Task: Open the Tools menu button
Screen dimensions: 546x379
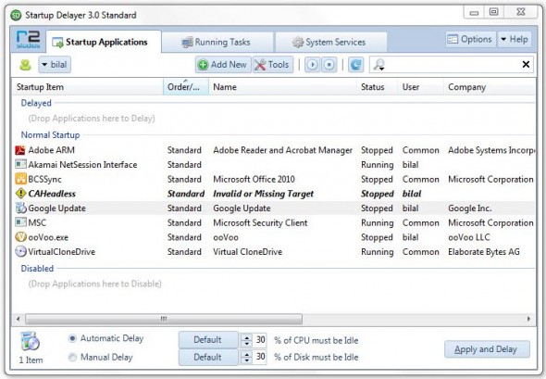Action: 273,65
